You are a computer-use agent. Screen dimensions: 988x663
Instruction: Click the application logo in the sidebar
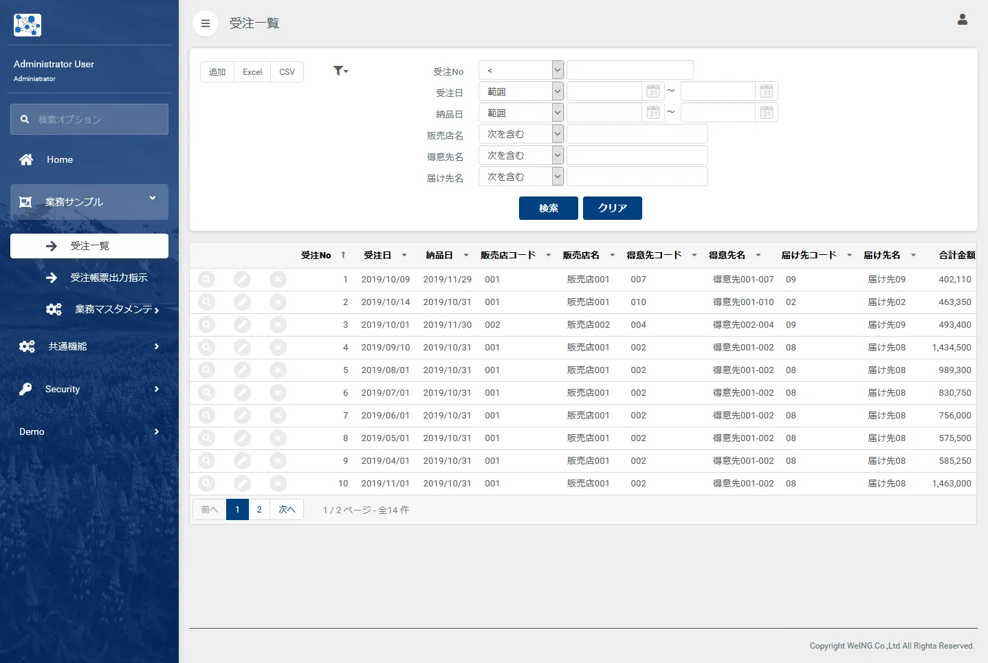point(28,25)
